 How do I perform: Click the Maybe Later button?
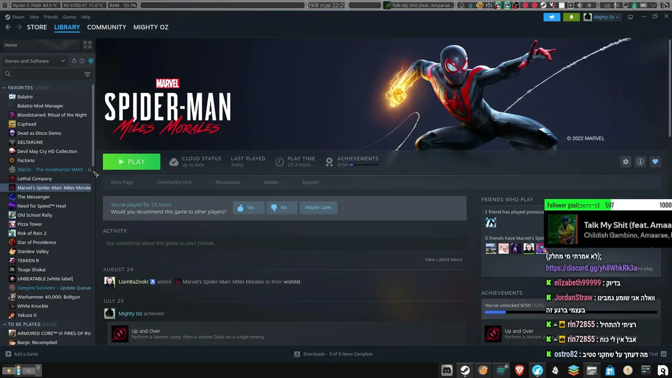tap(318, 207)
